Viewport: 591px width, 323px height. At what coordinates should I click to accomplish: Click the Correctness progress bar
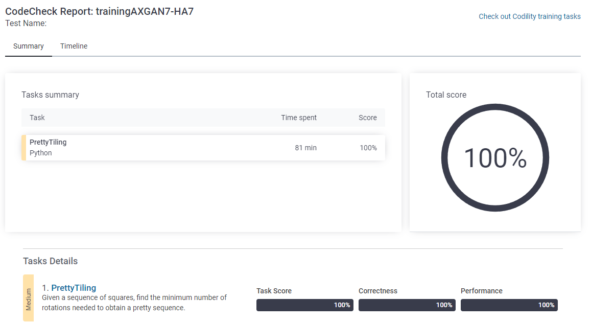[x=407, y=305]
